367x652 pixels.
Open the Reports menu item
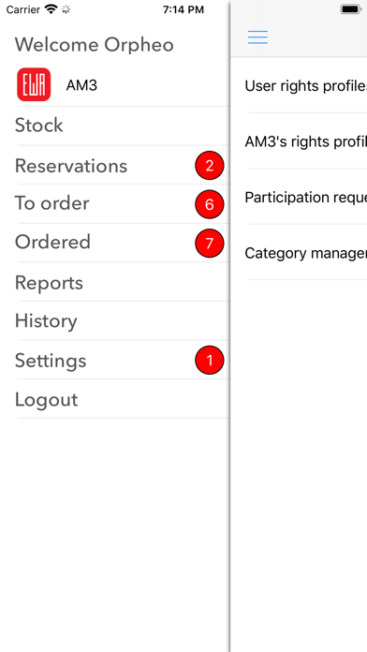[115, 282]
